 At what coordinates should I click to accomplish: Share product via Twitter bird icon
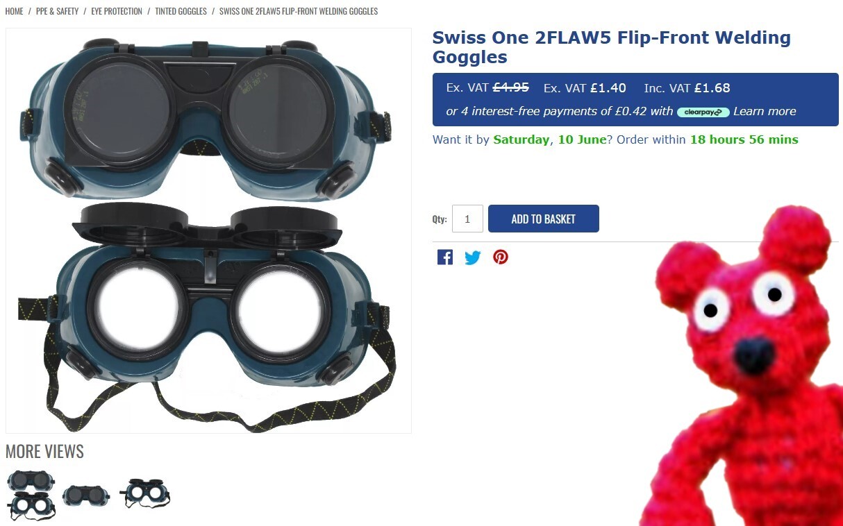tap(473, 257)
